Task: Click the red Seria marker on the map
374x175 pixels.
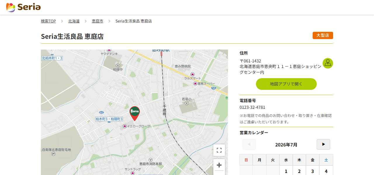Action: tap(135, 113)
